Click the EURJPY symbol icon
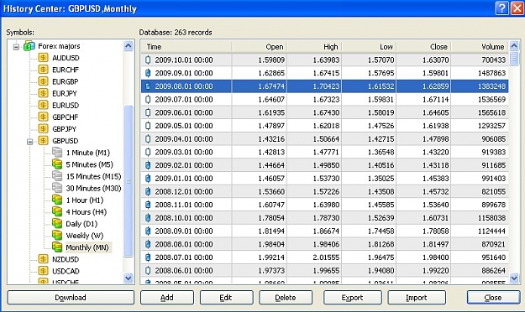The width and height of the screenshot is (525, 312). point(43,93)
